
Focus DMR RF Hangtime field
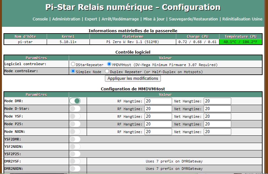(158, 101)
